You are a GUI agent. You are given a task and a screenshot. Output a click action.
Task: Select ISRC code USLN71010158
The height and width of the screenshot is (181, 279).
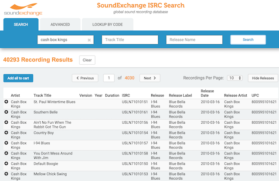pyautogui.click(x=135, y=153)
